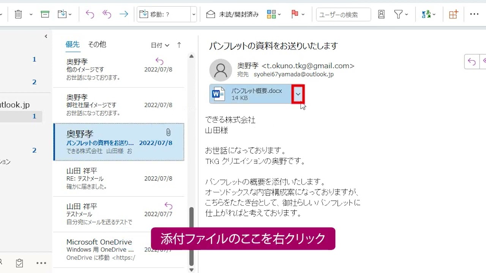Click the Categorize color squares icon
Screen dimensions: 486x273
[x=271, y=14]
